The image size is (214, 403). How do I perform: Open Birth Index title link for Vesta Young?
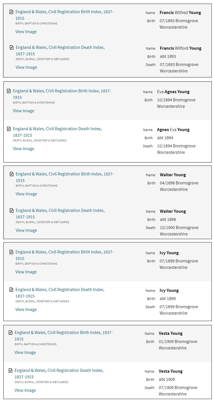tap(64, 333)
